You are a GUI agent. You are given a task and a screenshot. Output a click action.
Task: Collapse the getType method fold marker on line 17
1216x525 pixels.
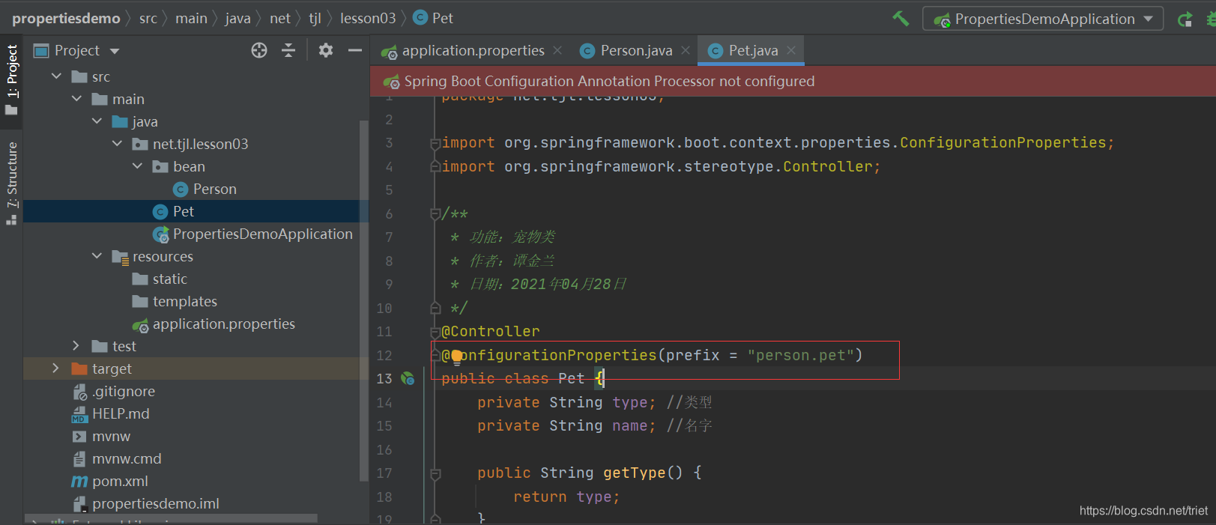point(435,473)
